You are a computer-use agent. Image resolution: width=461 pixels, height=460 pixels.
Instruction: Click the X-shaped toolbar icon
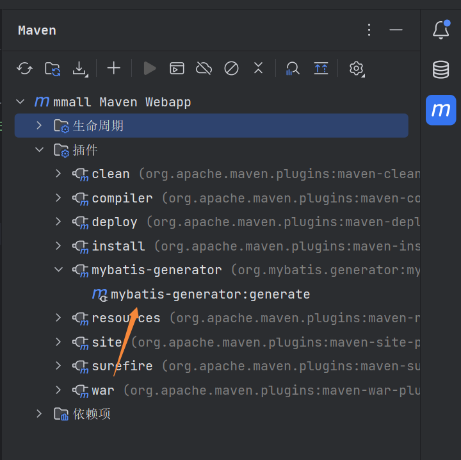259,68
